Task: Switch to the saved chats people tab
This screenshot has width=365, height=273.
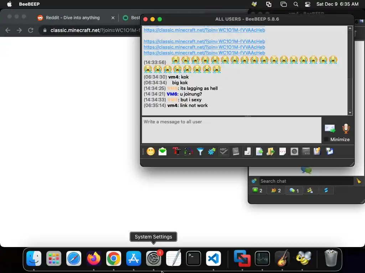Action: [x=310, y=191]
